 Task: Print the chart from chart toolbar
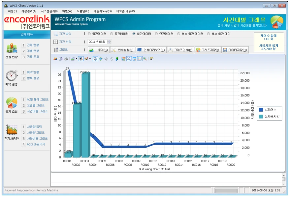66,59
